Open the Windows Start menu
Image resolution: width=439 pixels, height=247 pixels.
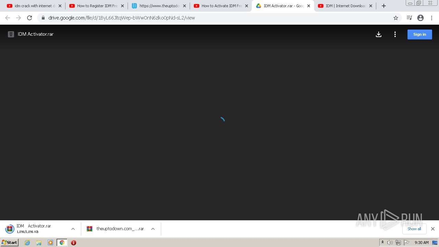[x=10, y=243]
